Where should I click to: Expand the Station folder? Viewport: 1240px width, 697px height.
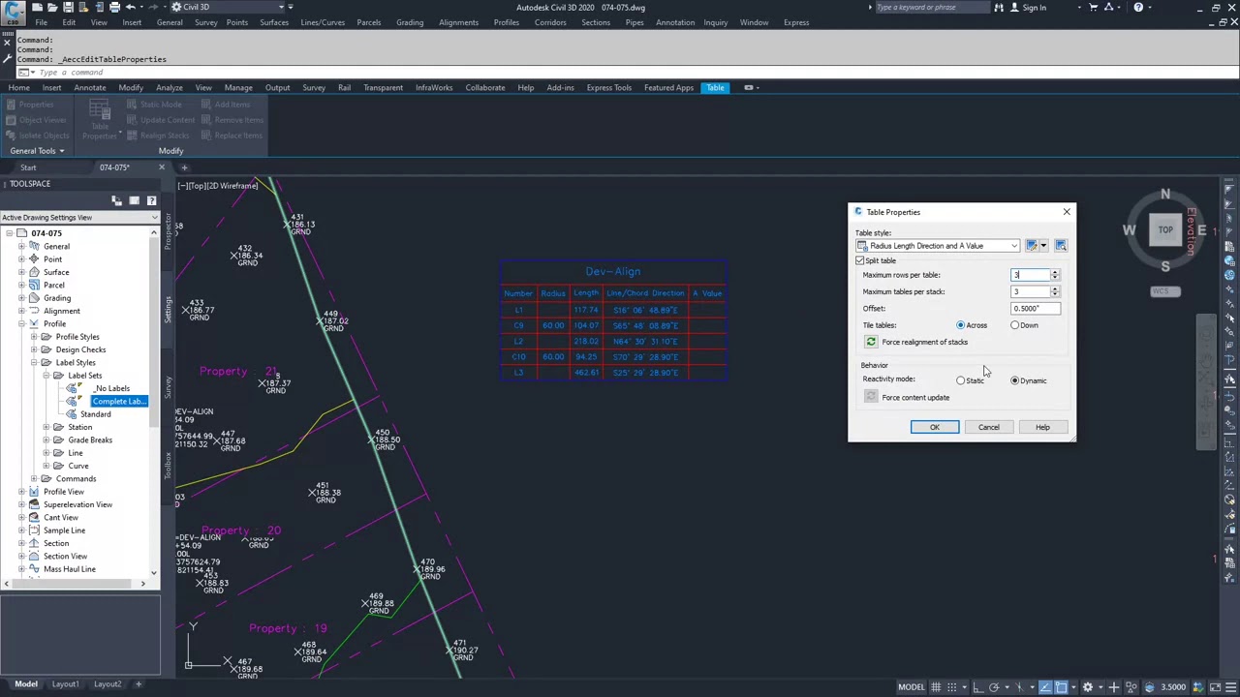[46, 427]
